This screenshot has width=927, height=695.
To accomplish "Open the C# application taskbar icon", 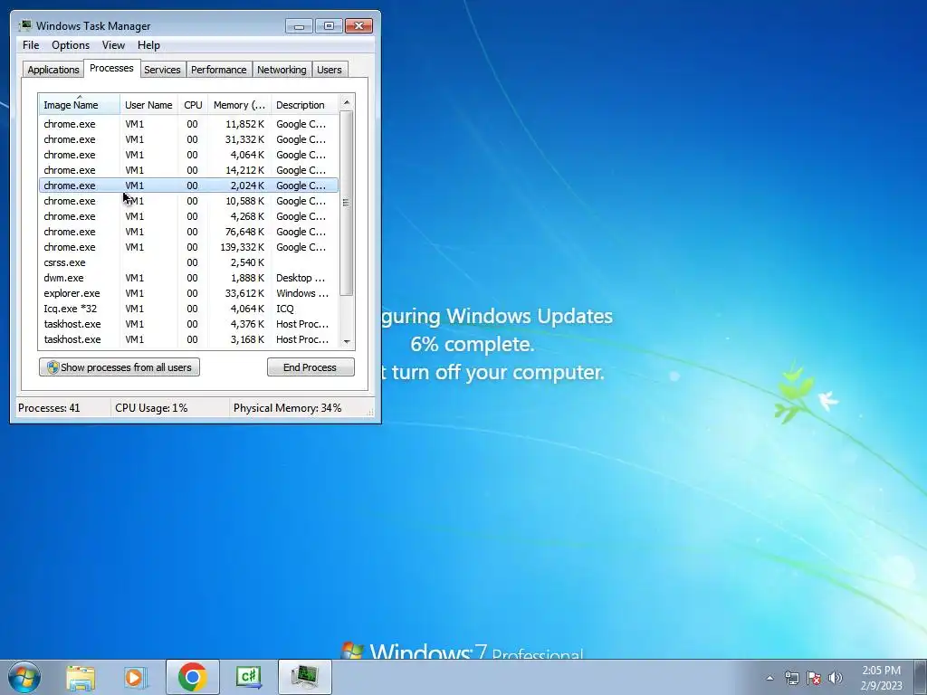I will [248, 677].
